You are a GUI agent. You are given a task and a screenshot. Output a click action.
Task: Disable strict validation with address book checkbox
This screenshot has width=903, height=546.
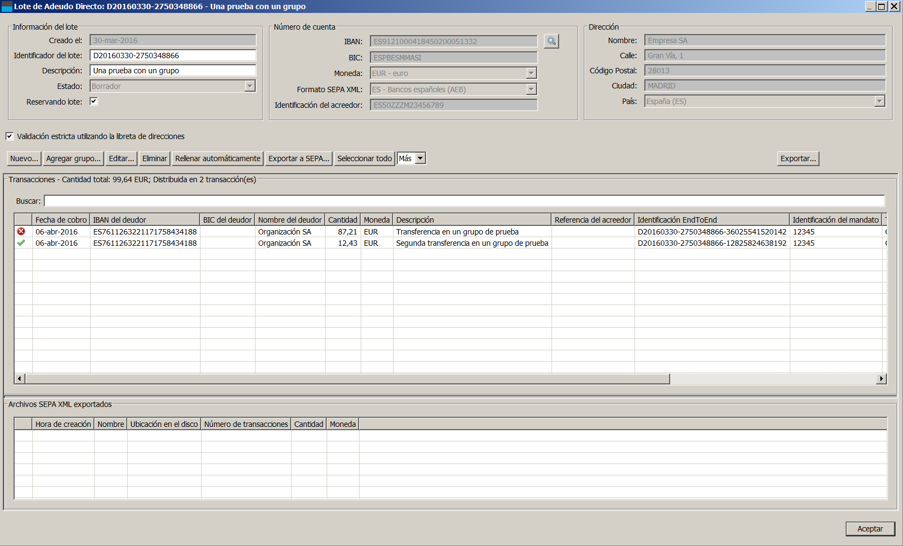pyautogui.click(x=10, y=136)
